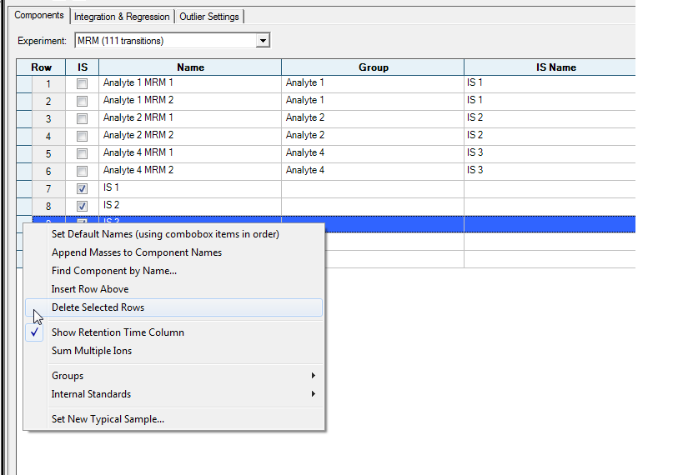Choose Delete Selected Rows from context menu
Image resolution: width=683 pixels, height=475 pixels.
click(98, 307)
